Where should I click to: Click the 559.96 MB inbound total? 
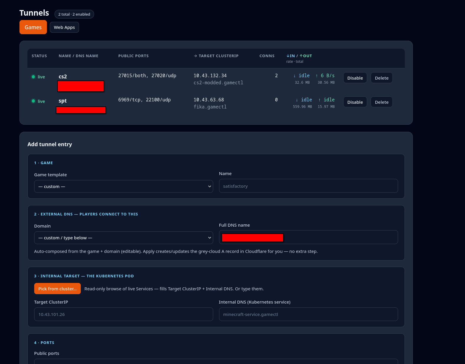pos(302,107)
